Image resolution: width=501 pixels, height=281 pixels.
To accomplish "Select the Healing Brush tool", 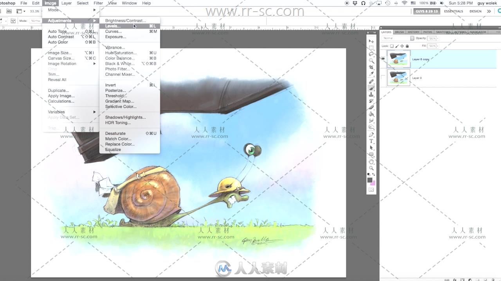I will (371, 81).
